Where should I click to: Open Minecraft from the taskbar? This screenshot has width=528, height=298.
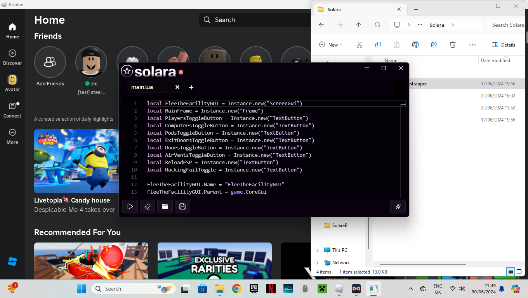(322, 289)
